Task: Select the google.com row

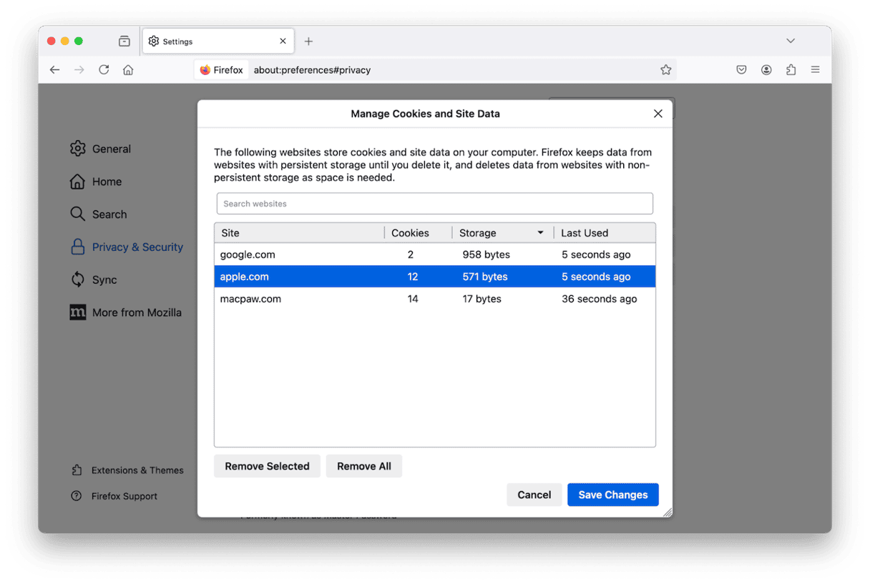Action: point(435,254)
